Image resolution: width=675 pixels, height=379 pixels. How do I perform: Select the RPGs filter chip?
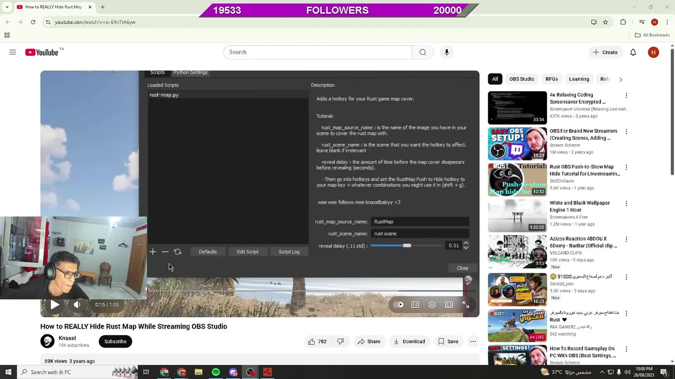[x=552, y=79]
